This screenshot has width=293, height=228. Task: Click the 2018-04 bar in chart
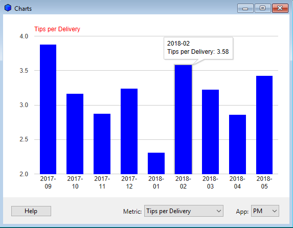237,144
